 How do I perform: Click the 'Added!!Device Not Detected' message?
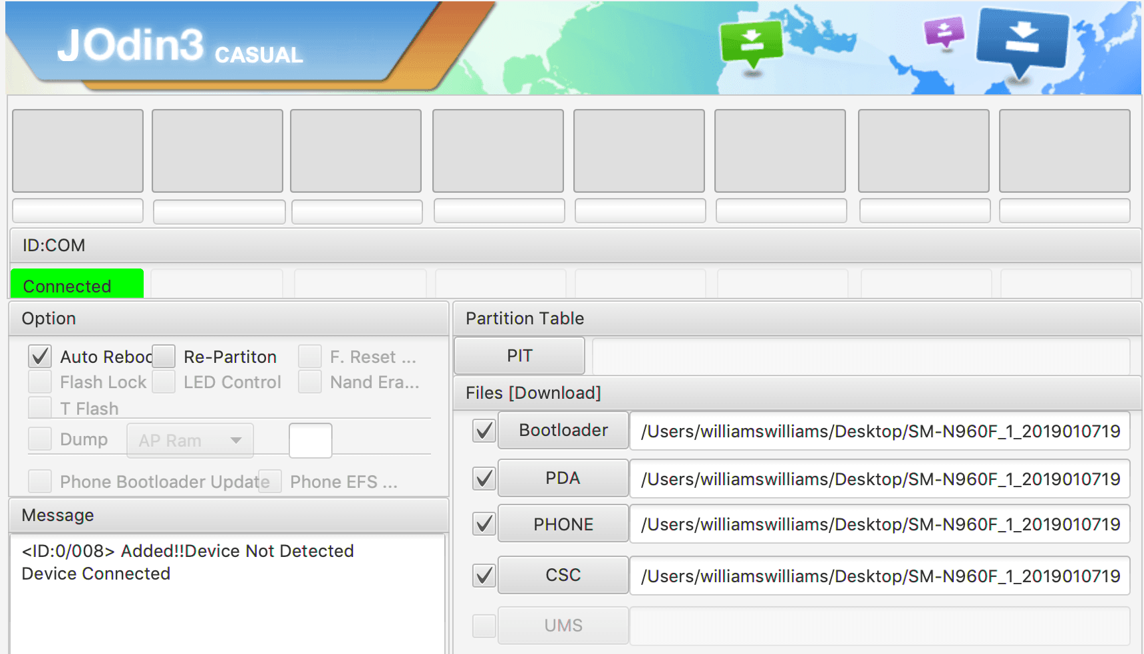(237, 551)
